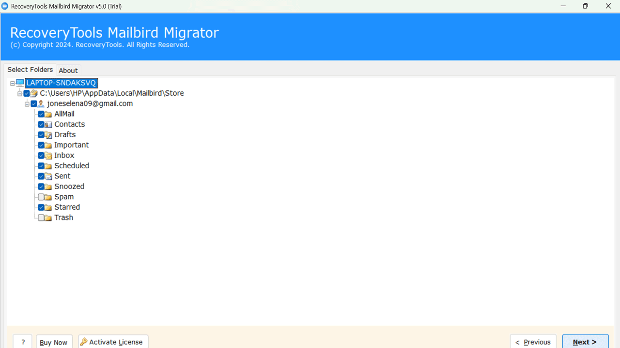Screen dimensions: 620x348
Task: Select the C:\Users\HP\AppData\Local\Mailbird\Store label
Action: point(112,93)
